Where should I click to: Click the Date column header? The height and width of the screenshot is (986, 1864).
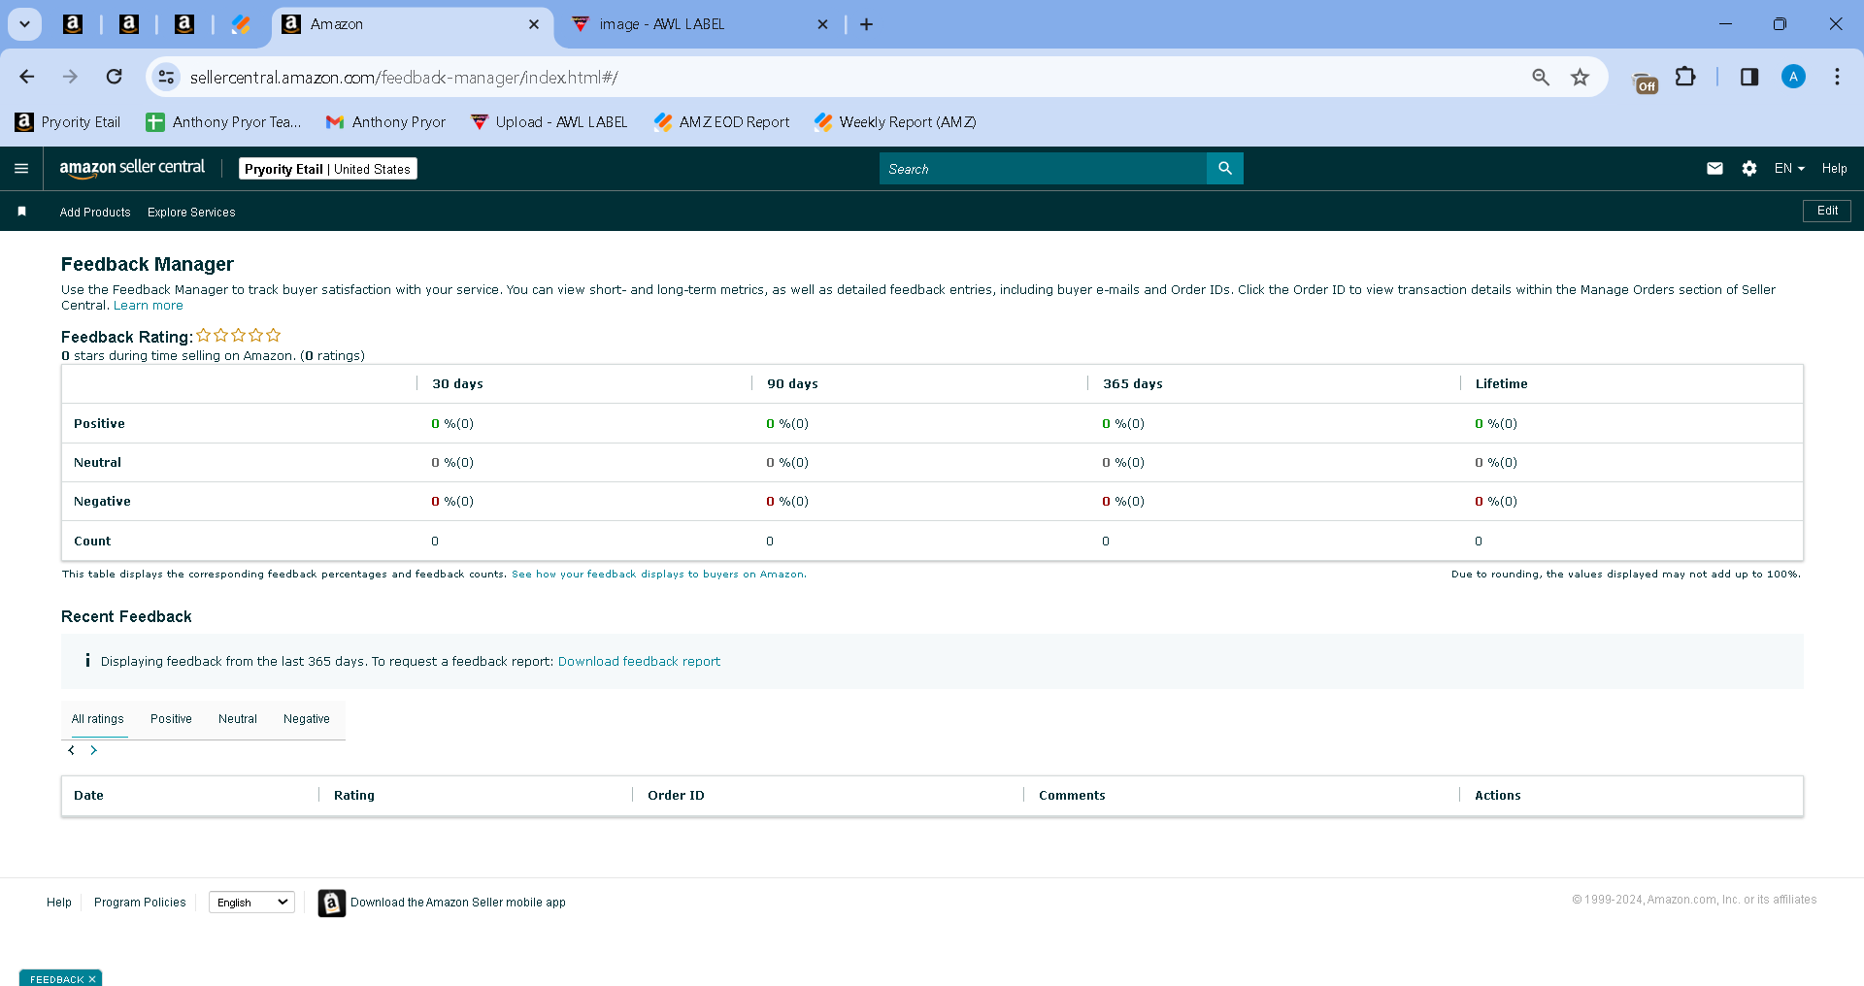pyautogui.click(x=88, y=796)
